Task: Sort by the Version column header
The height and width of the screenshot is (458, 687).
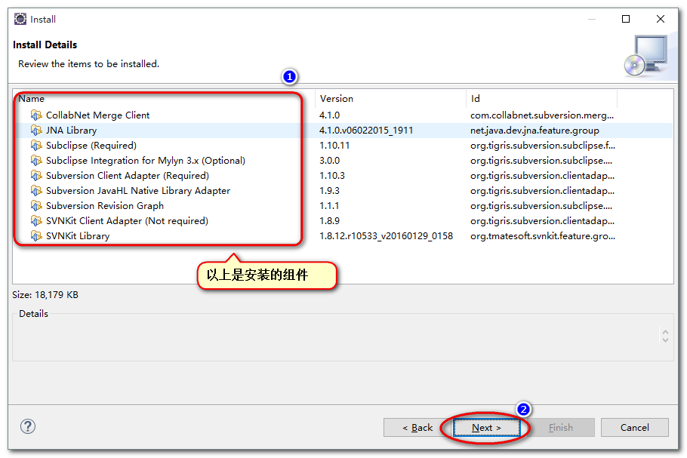Action: click(390, 99)
